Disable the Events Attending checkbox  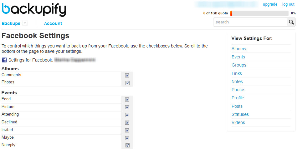pyautogui.click(x=127, y=115)
